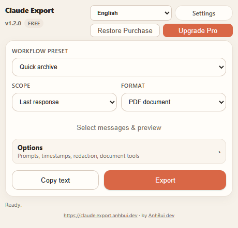Open the Workflow Preset dropdown showing Quick archive
Viewport: 238px width, 228px height.
tap(119, 67)
